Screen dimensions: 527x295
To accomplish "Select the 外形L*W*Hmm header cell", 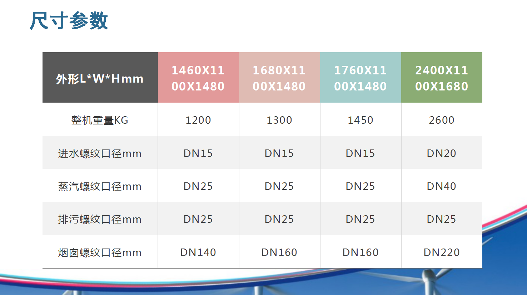I will pyautogui.click(x=100, y=78).
